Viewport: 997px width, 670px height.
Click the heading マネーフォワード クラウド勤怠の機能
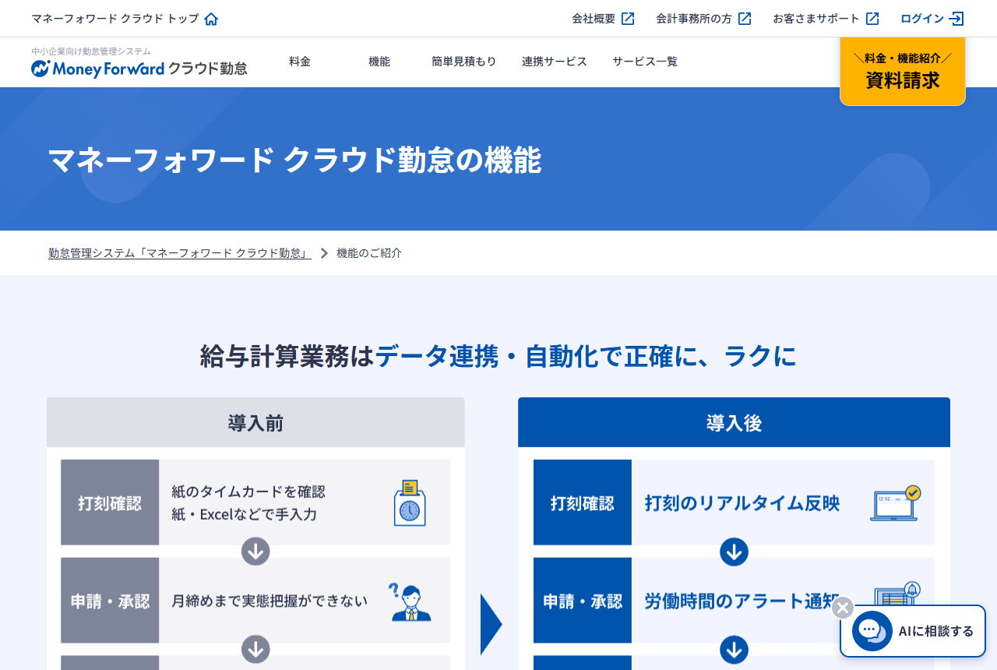point(294,160)
